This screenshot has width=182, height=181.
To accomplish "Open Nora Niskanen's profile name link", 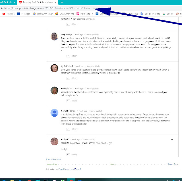I will click(68, 111).
